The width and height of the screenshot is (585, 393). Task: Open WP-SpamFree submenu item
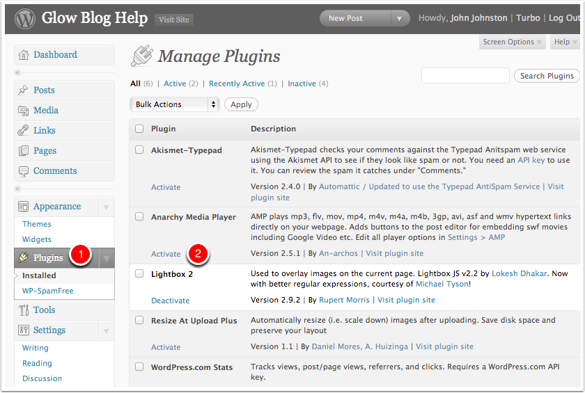click(47, 291)
